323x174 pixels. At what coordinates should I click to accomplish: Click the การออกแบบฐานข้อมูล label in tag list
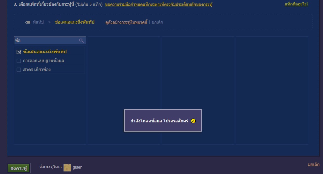pyautogui.click(x=43, y=61)
